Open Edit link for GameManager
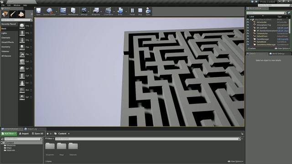 point(282,39)
